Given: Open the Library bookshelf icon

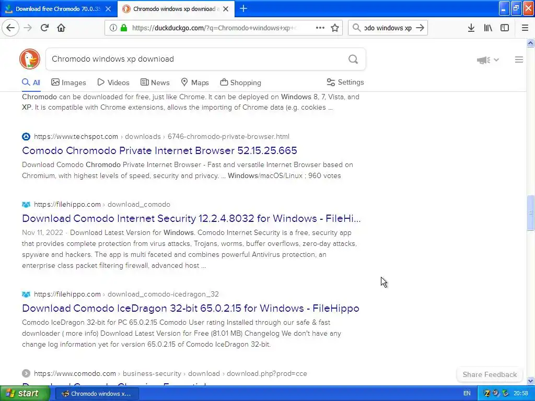Looking at the screenshot, I should click(x=488, y=28).
